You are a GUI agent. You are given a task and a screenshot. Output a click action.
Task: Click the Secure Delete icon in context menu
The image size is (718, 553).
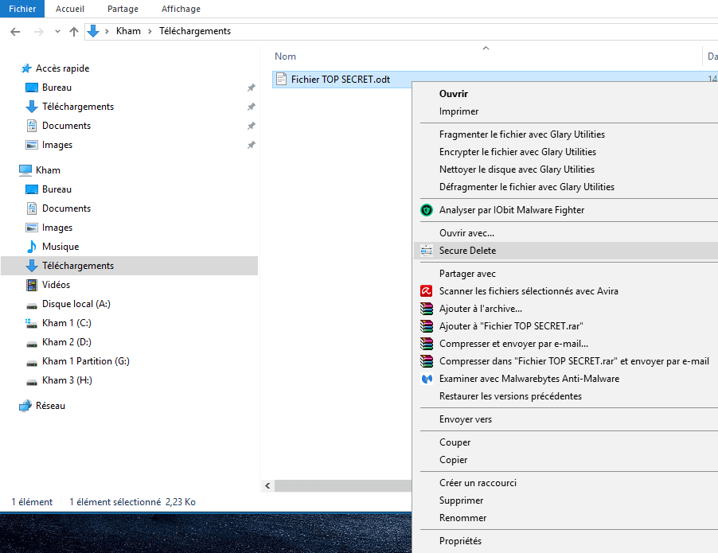pyautogui.click(x=427, y=251)
